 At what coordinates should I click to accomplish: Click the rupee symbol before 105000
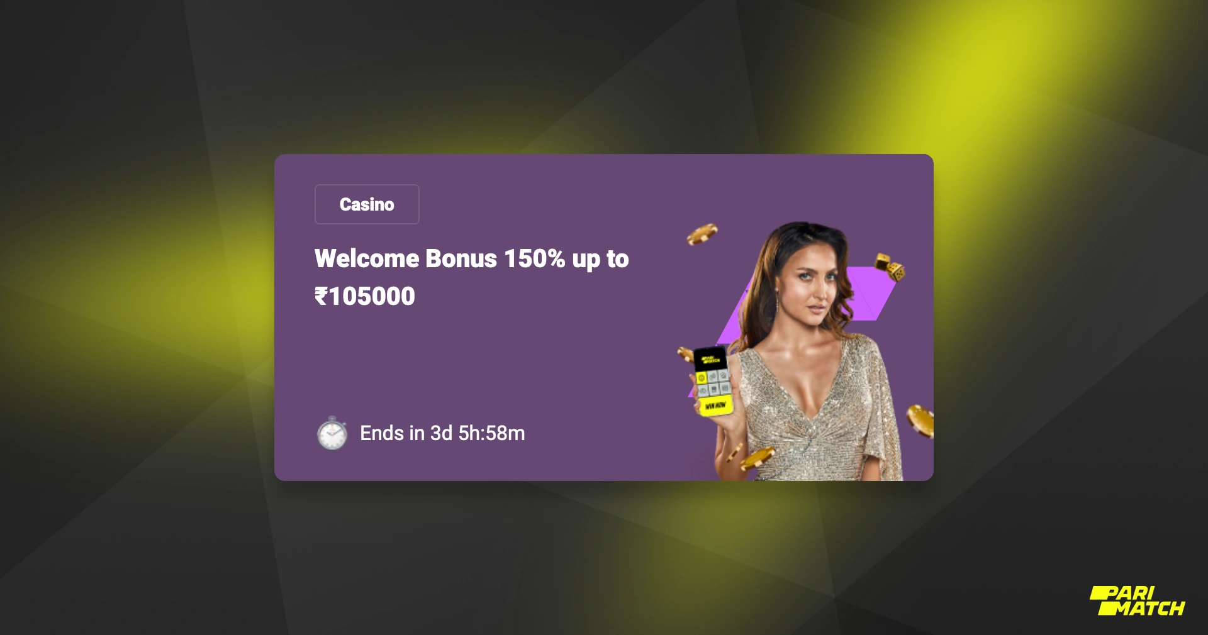pos(321,296)
